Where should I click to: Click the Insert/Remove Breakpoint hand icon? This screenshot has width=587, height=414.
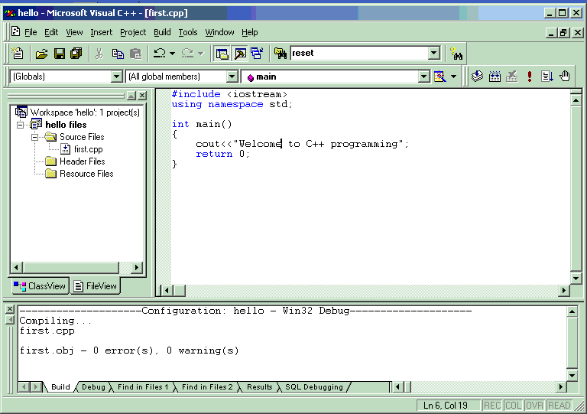[565, 77]
